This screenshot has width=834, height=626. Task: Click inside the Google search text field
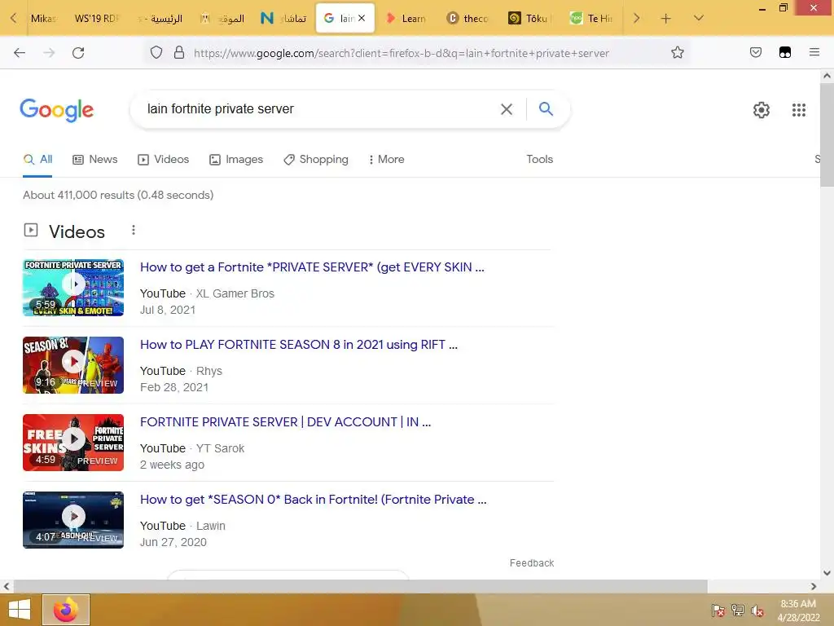pos(319,109)
